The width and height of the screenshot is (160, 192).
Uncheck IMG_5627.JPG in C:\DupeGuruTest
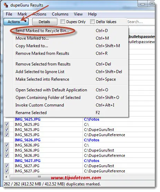tap(7, 166)
